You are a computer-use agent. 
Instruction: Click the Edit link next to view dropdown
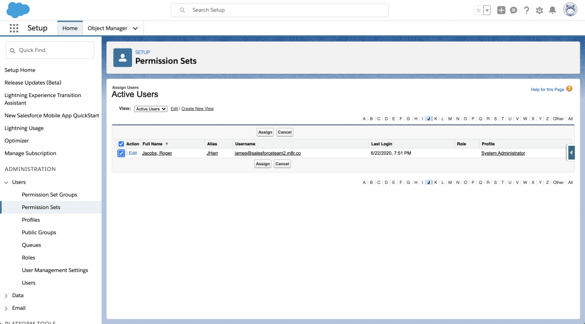pos(174,109)
